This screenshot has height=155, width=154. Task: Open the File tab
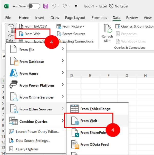(x=8, y=18)
